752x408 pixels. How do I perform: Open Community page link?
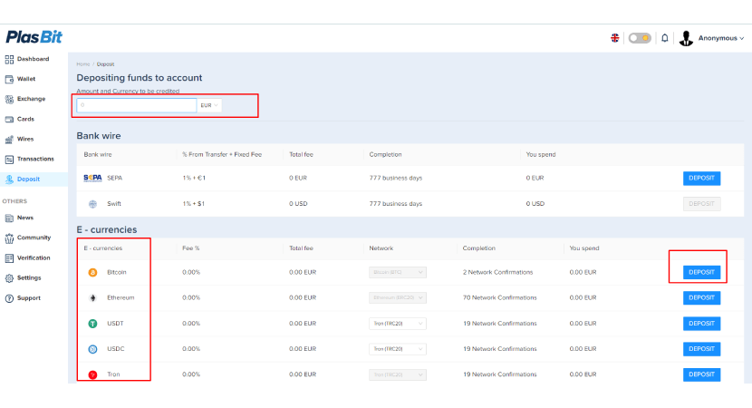[34, 238]
